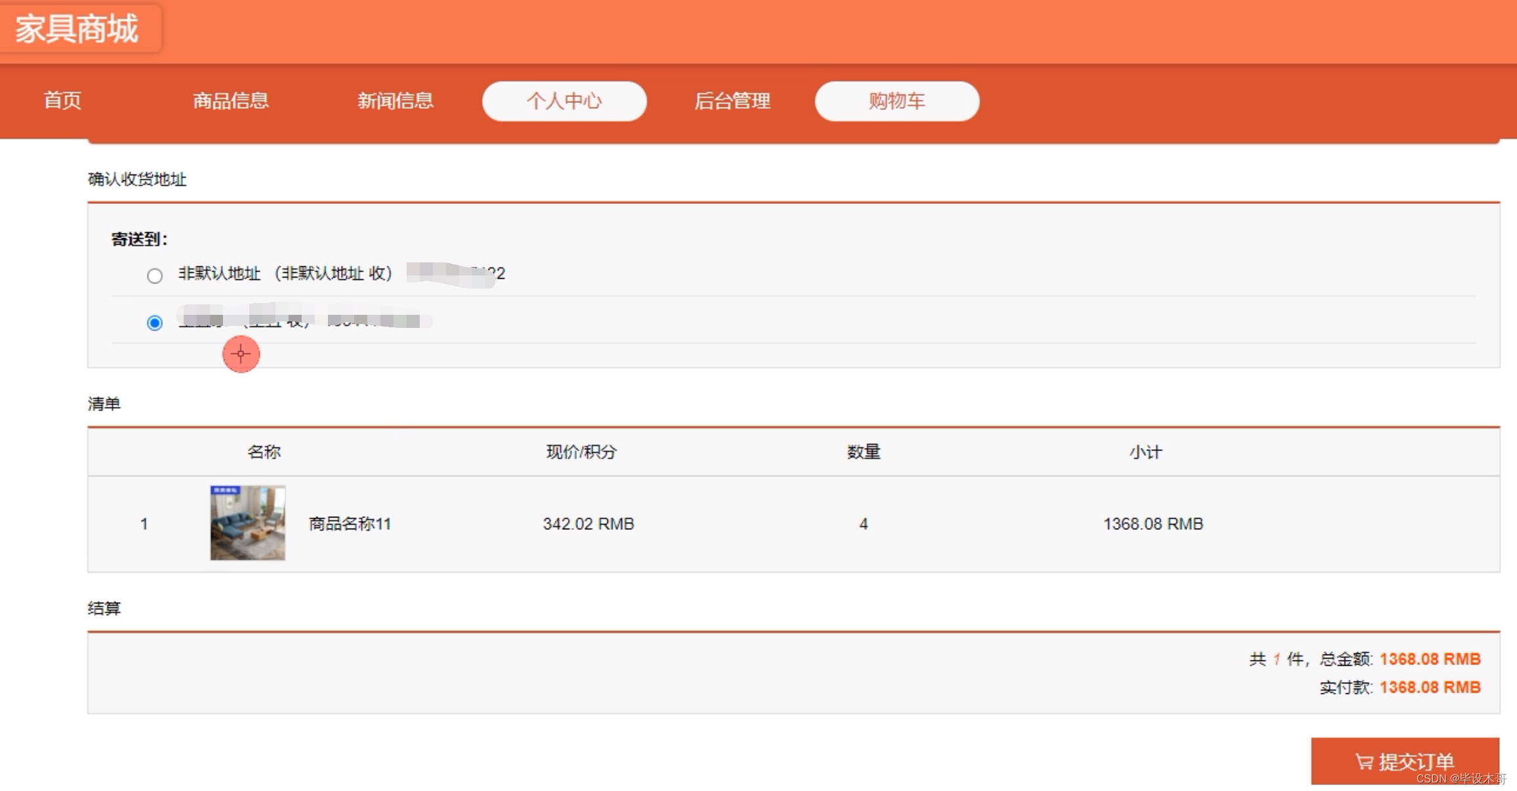Click the 现价/积分 column header

tap(581, 452)
